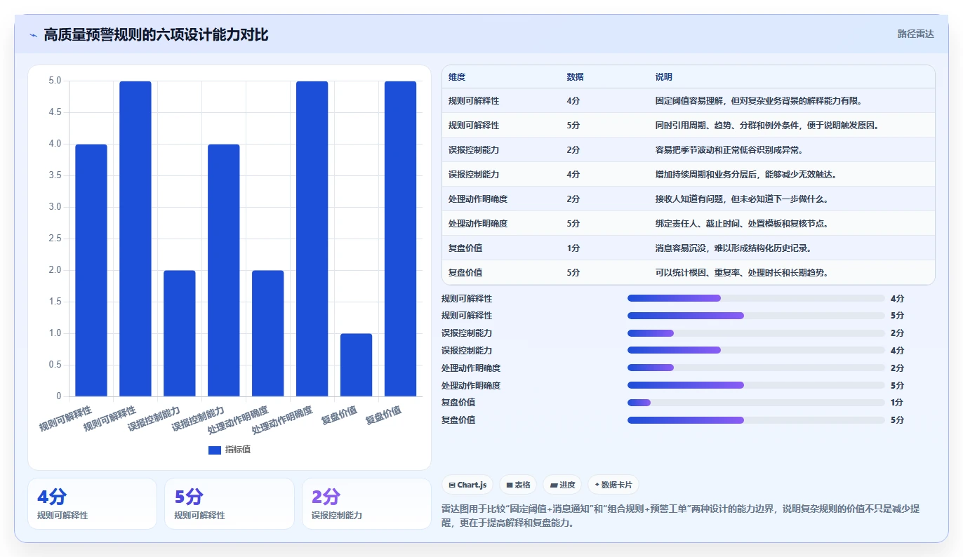Click the y-axis label 0.5

click(x=55, y=365)
